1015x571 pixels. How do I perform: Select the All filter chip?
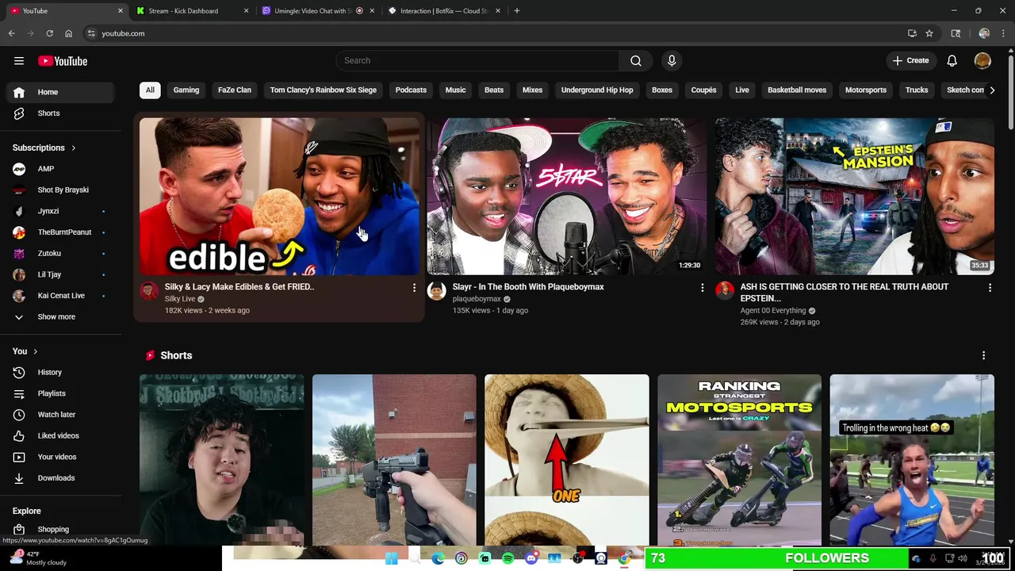point(150,90)
